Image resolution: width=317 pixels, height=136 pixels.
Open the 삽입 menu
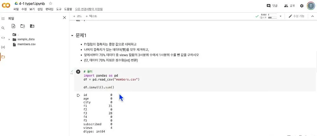tap(40, 9)
